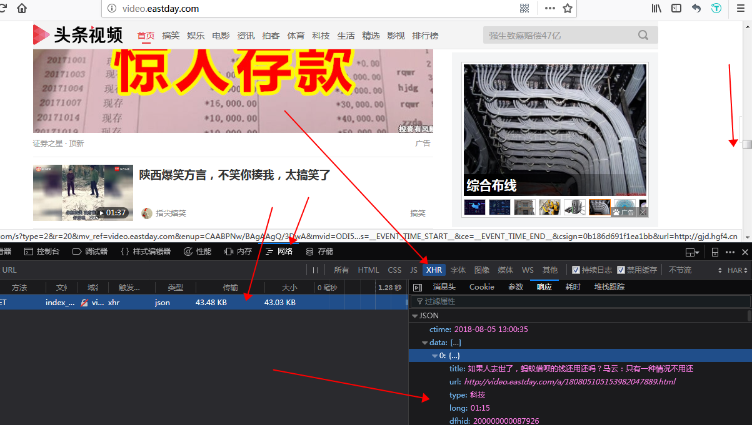Close the developer tools panel
The width and height of the screenshot is (752, 425).
tap(744, 252)
